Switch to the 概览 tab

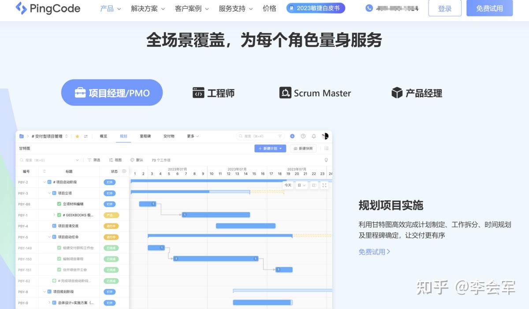[x=104, y=136]
